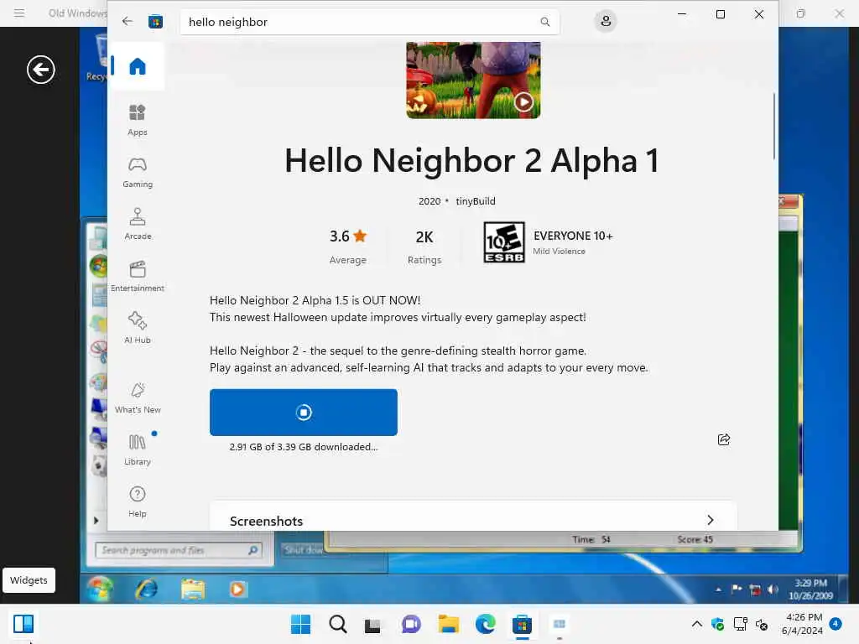Click the Windows 7 volume speaker icon
Image resolution: width=859 pixels, height=644 pixels.
[773, 589]
